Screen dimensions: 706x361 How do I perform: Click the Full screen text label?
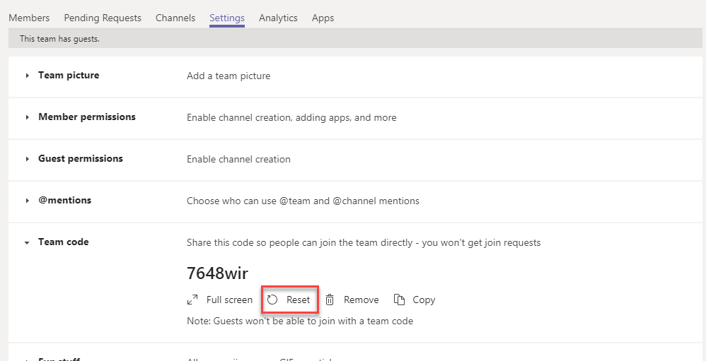229,300
